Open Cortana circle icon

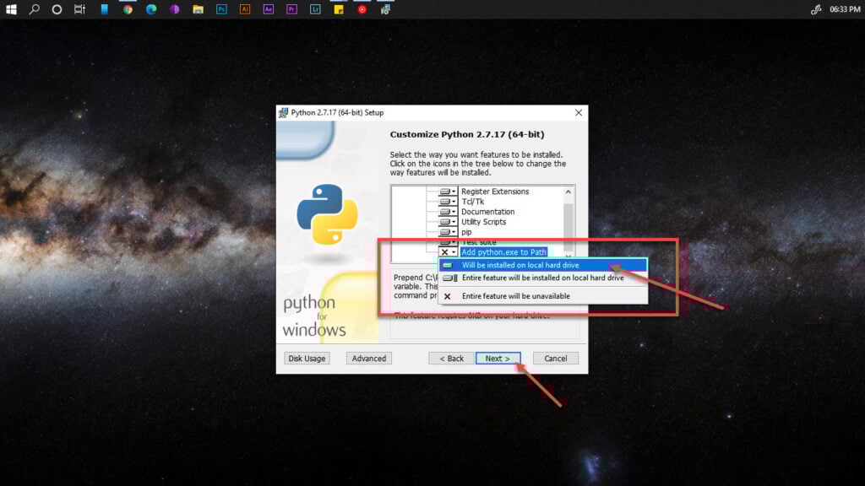pyautogui.click(x=57, y=9)
